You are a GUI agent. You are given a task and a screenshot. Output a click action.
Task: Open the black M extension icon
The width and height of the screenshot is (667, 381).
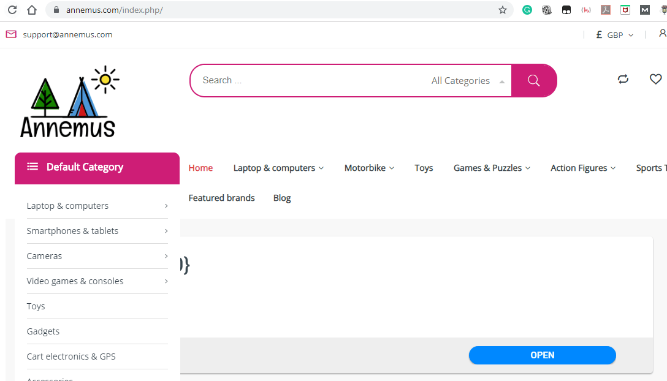[645, 10]
